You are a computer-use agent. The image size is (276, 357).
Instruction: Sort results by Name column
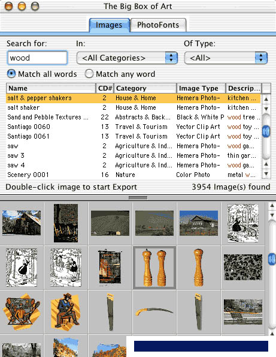(x=51, y=88)
